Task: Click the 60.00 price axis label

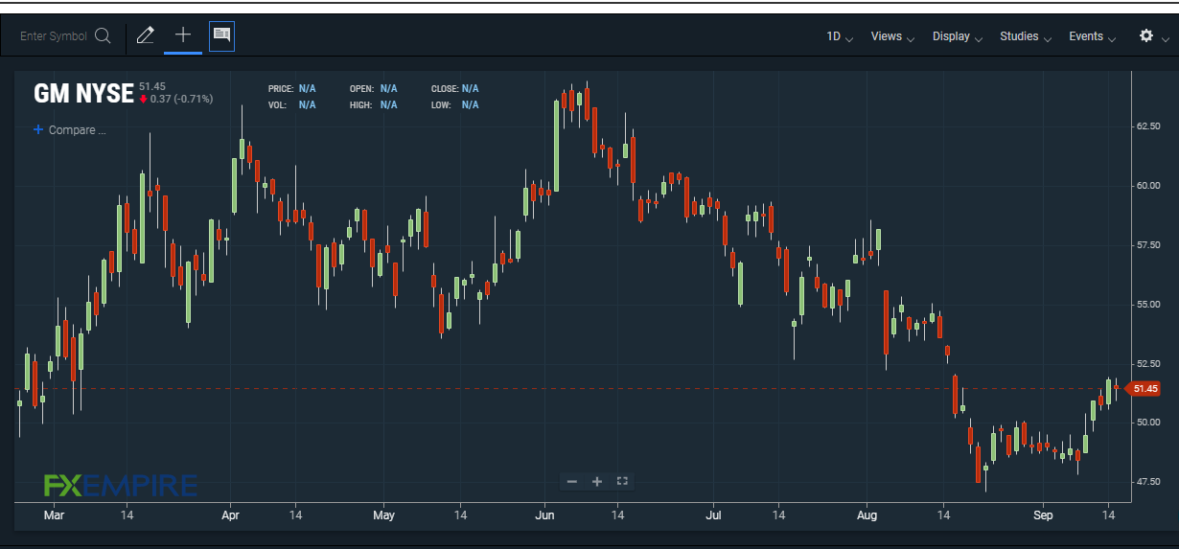Action: click(1148, 185)
